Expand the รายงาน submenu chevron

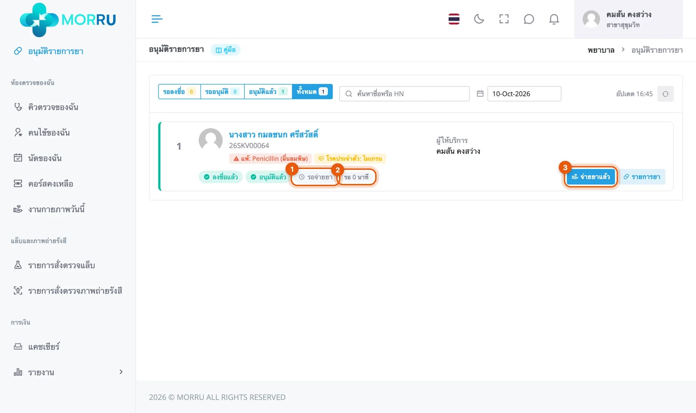pos(121,372)
